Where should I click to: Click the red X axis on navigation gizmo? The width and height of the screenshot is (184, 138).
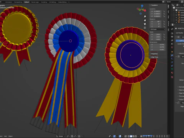pos(145,10)
